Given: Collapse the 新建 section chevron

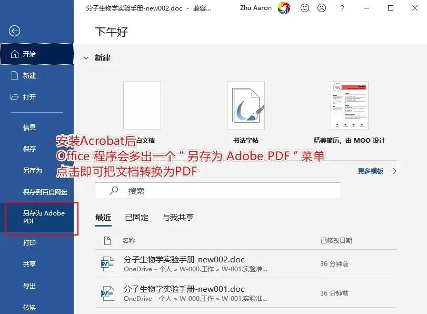Looking at the screenshot, I should (x=86, y=58).
